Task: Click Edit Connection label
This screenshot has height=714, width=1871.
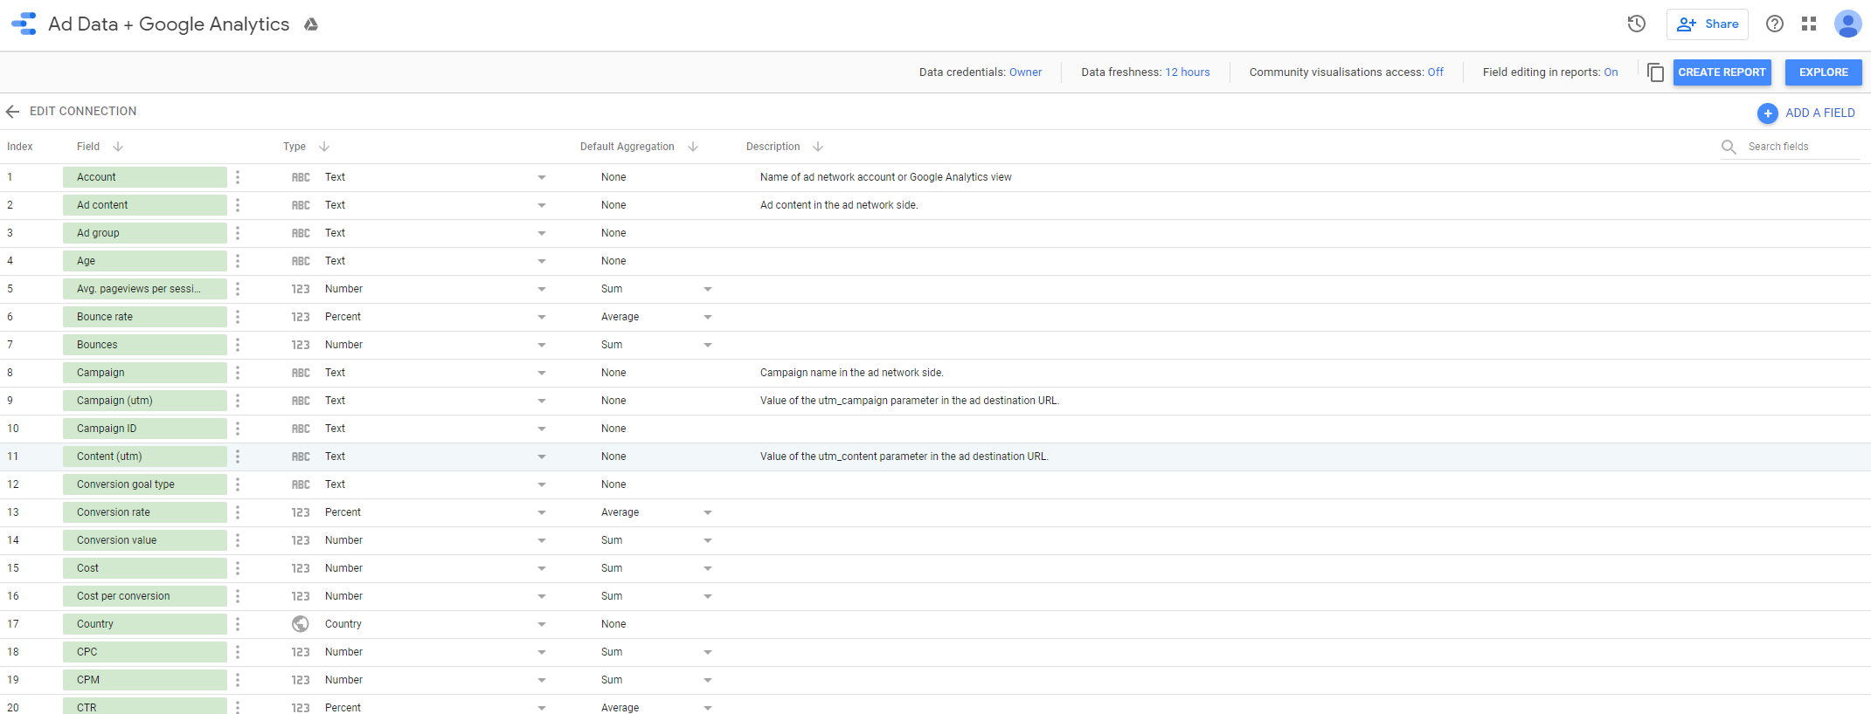Action: 83,112
